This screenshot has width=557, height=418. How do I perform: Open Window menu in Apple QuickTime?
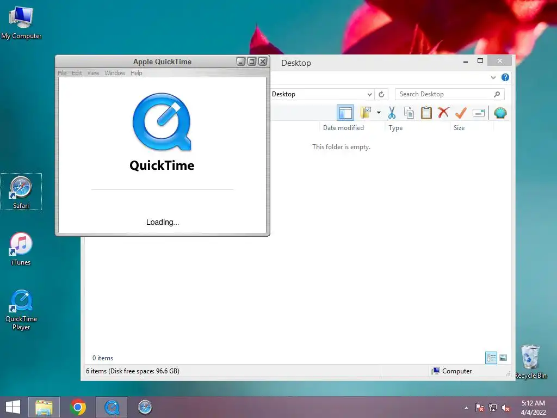[115, 73]
